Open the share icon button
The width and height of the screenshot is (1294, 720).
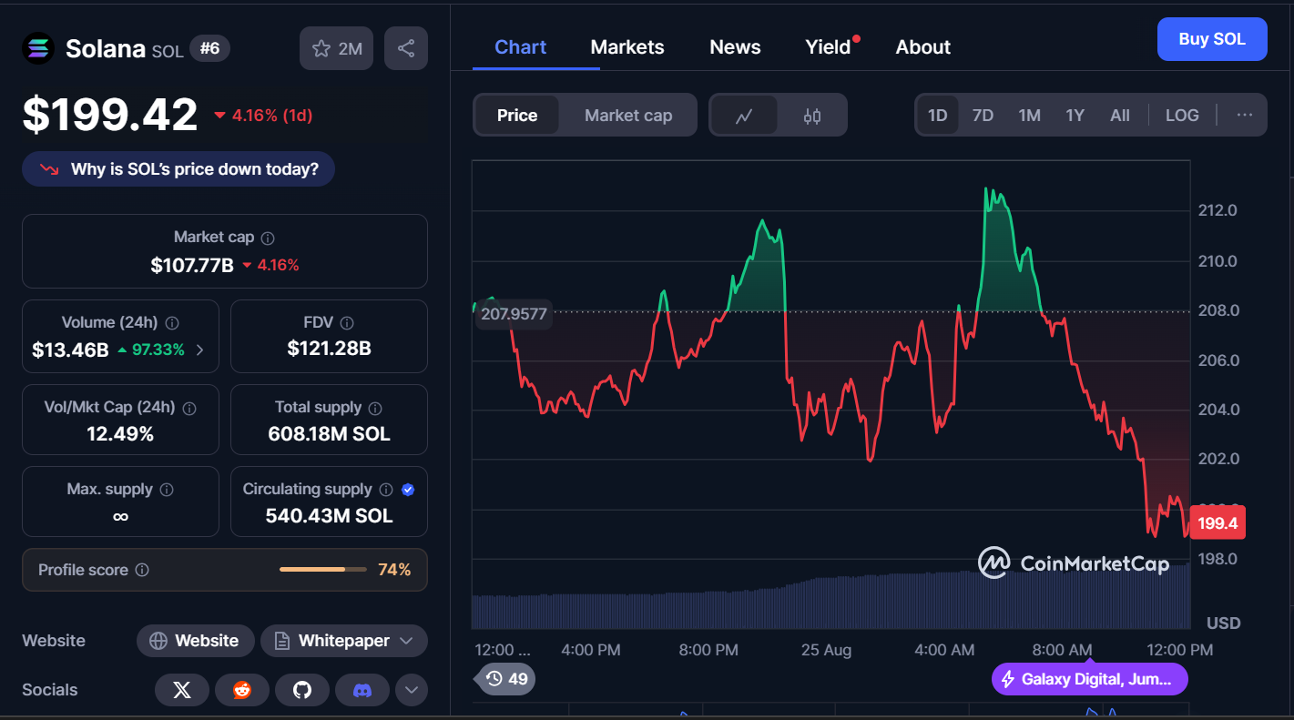click(406, 48)
